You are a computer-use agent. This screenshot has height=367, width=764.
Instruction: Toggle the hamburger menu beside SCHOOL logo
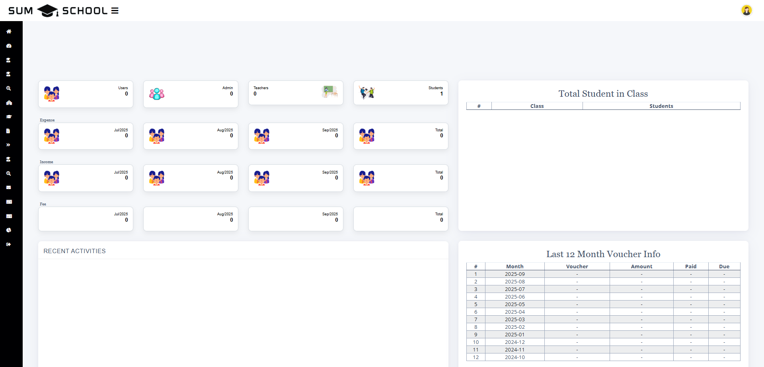[115, 10]
